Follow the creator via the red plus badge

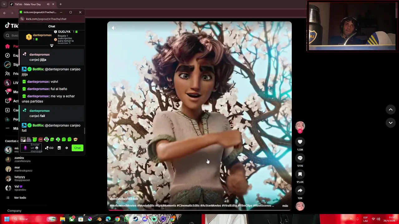click(300, 131)
